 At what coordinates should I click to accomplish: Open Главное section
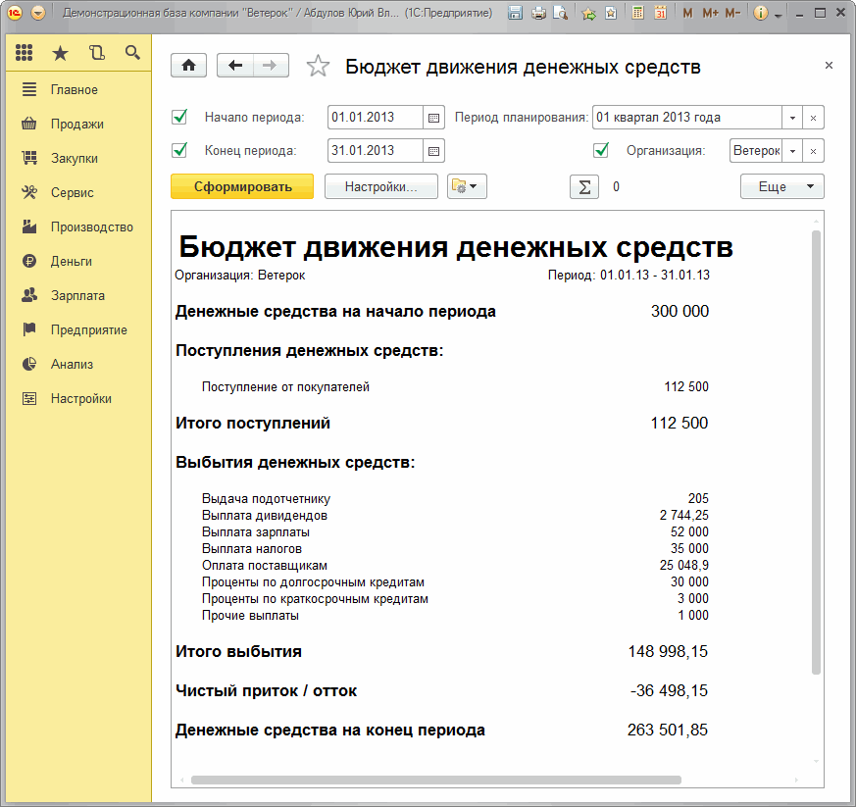click(x=76, y=89)
